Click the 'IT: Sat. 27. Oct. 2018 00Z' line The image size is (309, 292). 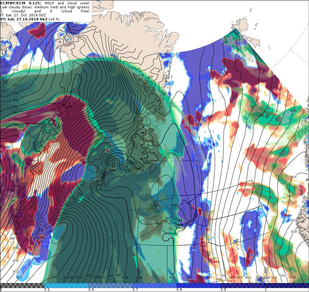pyautogui.click(x=23, y=15)
